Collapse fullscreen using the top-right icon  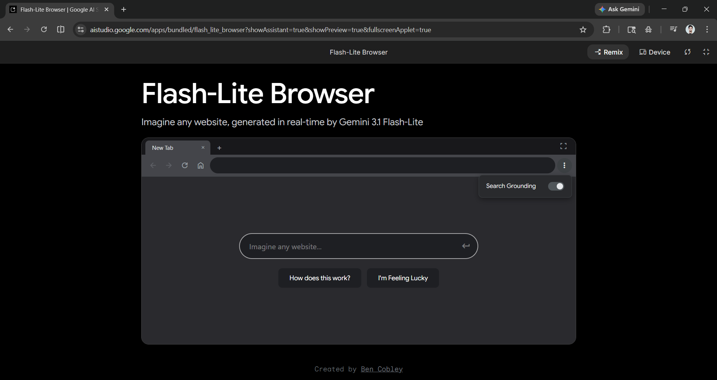pyautogui.click(x=706, y=52)
